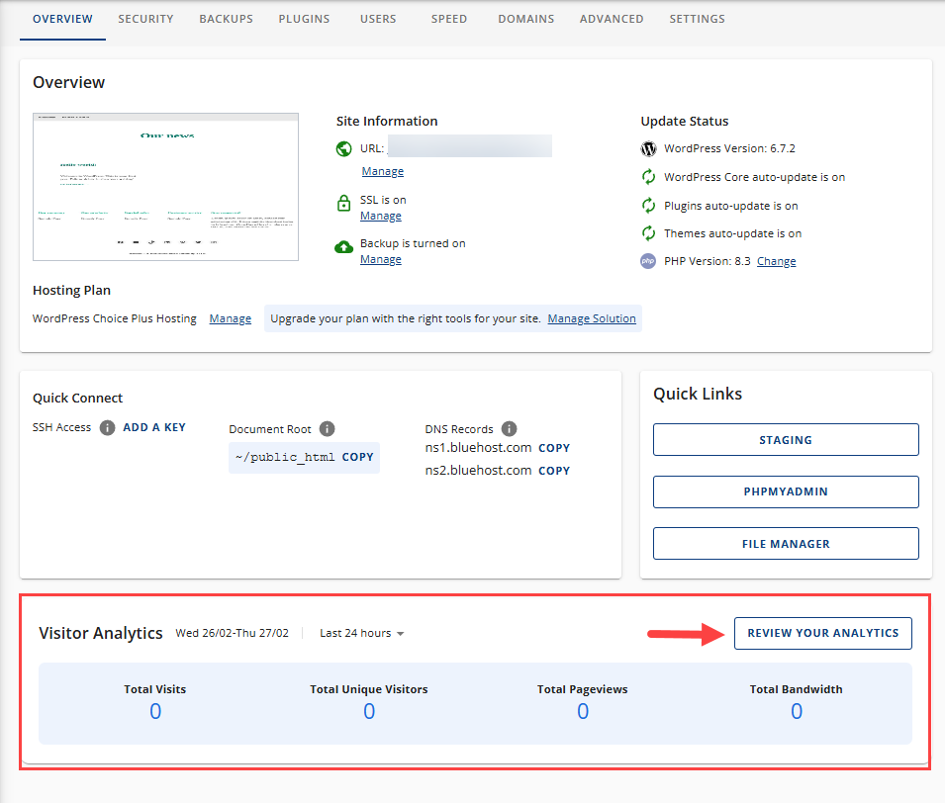Click the Plugins auto-update sync icon
Image resolution: width=945 pixels, height=803 pixels.
click(648, 206)
